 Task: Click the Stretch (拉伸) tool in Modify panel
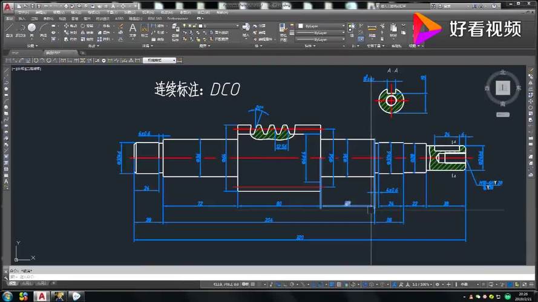pos(70,39)
